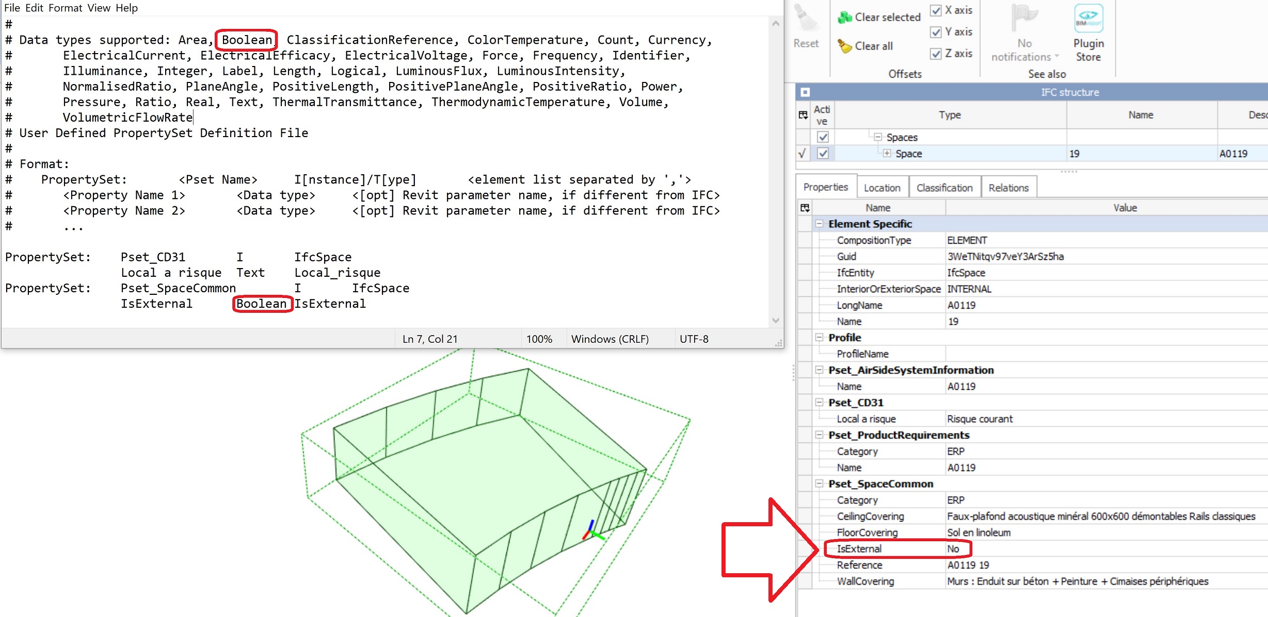
Task: Click the Clear selected icon
Action: pos(845,18)
